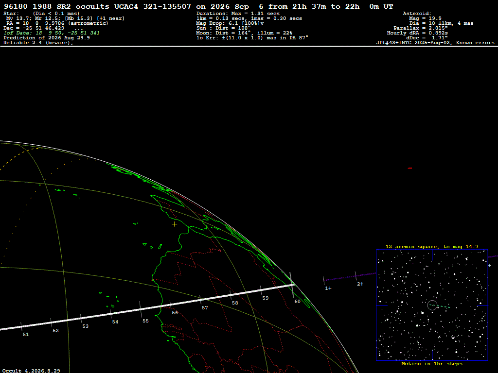Click the Motion in 1hr steps caption

(x=432, y=363)
